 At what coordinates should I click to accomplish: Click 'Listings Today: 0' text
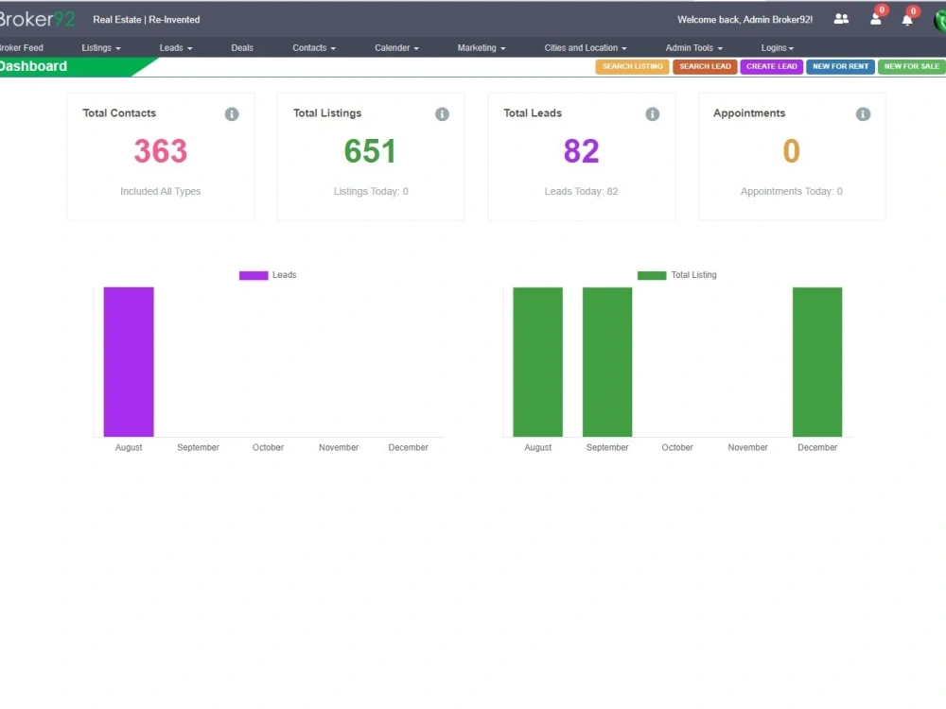coord(371,191)
